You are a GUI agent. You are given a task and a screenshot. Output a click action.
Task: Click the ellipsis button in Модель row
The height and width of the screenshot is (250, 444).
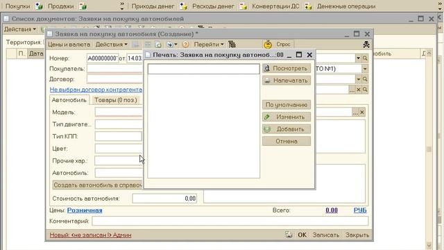tap(355, 112)
